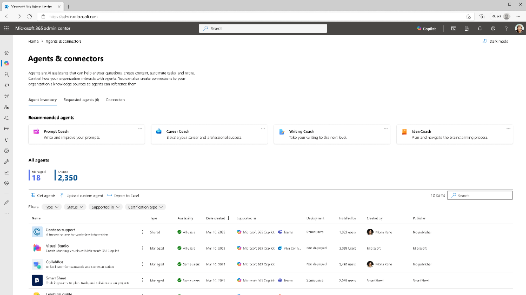The height and width of the screenshot is (295, 526).
Task: Open the Visual Studio agent
Action: click(x=57, y=246)
